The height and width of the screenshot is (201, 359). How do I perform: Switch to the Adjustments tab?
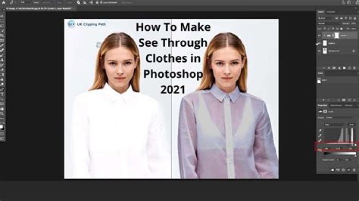[x=336, y=105]
